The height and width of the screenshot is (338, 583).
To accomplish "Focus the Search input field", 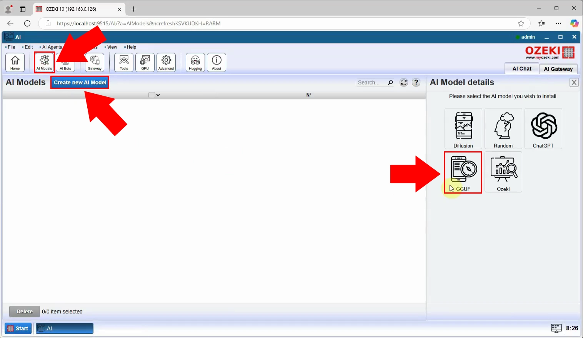I will 371,83.
